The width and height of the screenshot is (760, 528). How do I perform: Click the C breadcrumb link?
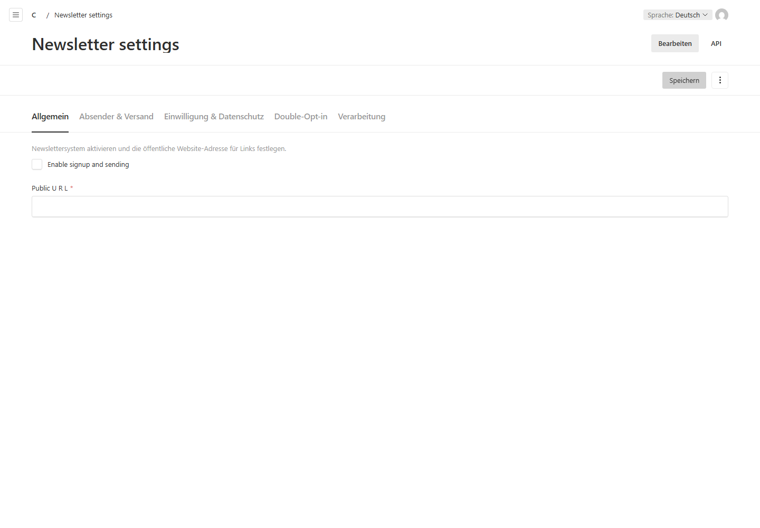click(34, 15)
